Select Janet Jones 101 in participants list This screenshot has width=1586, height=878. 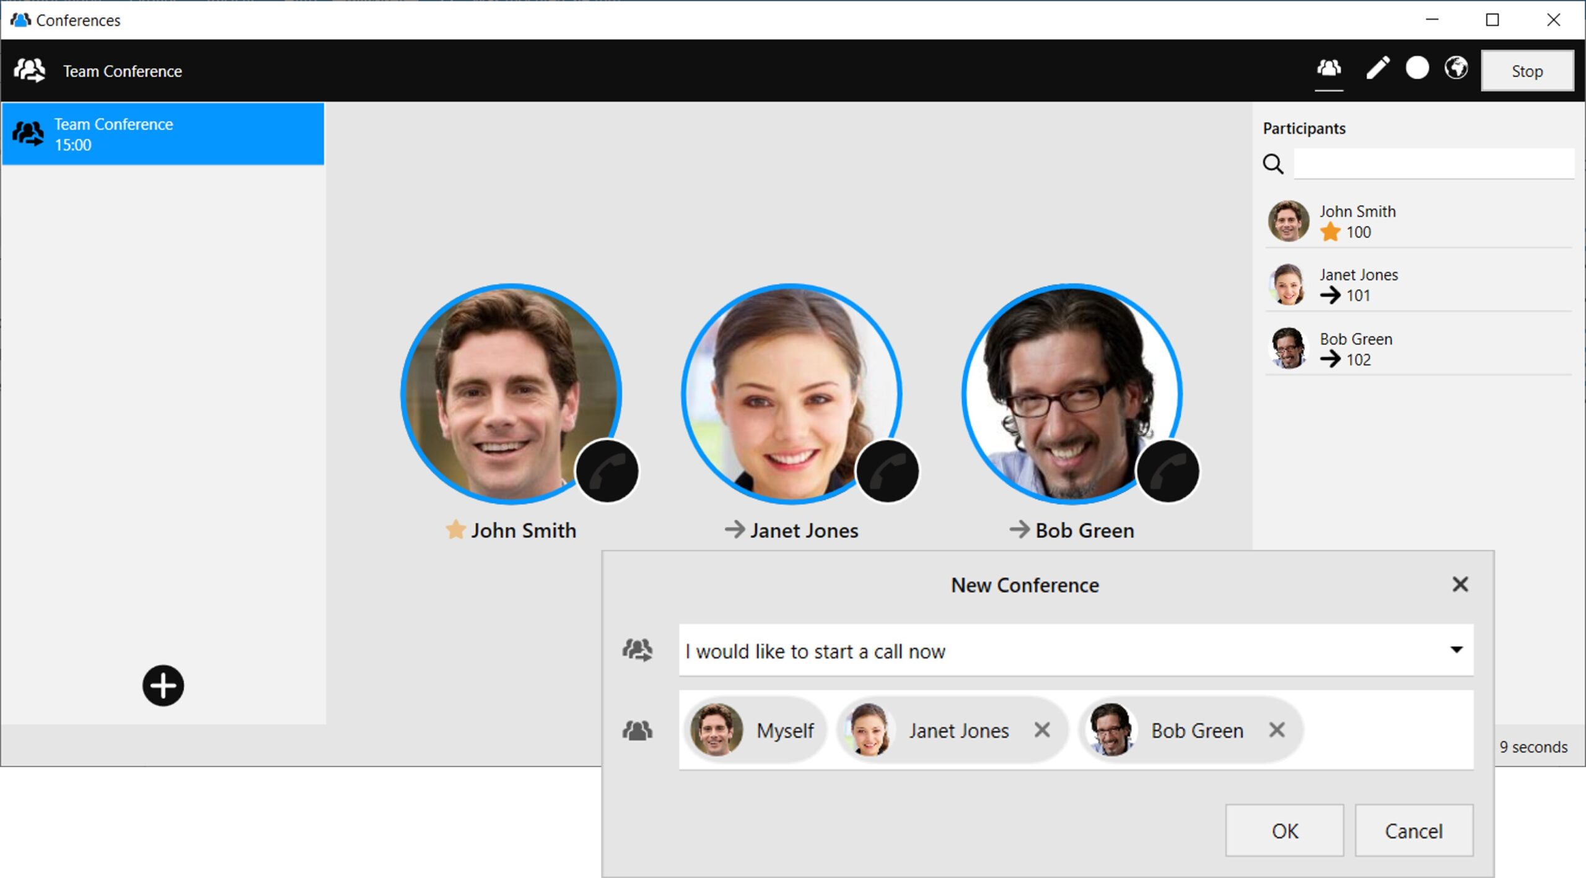click(1418, 285)
